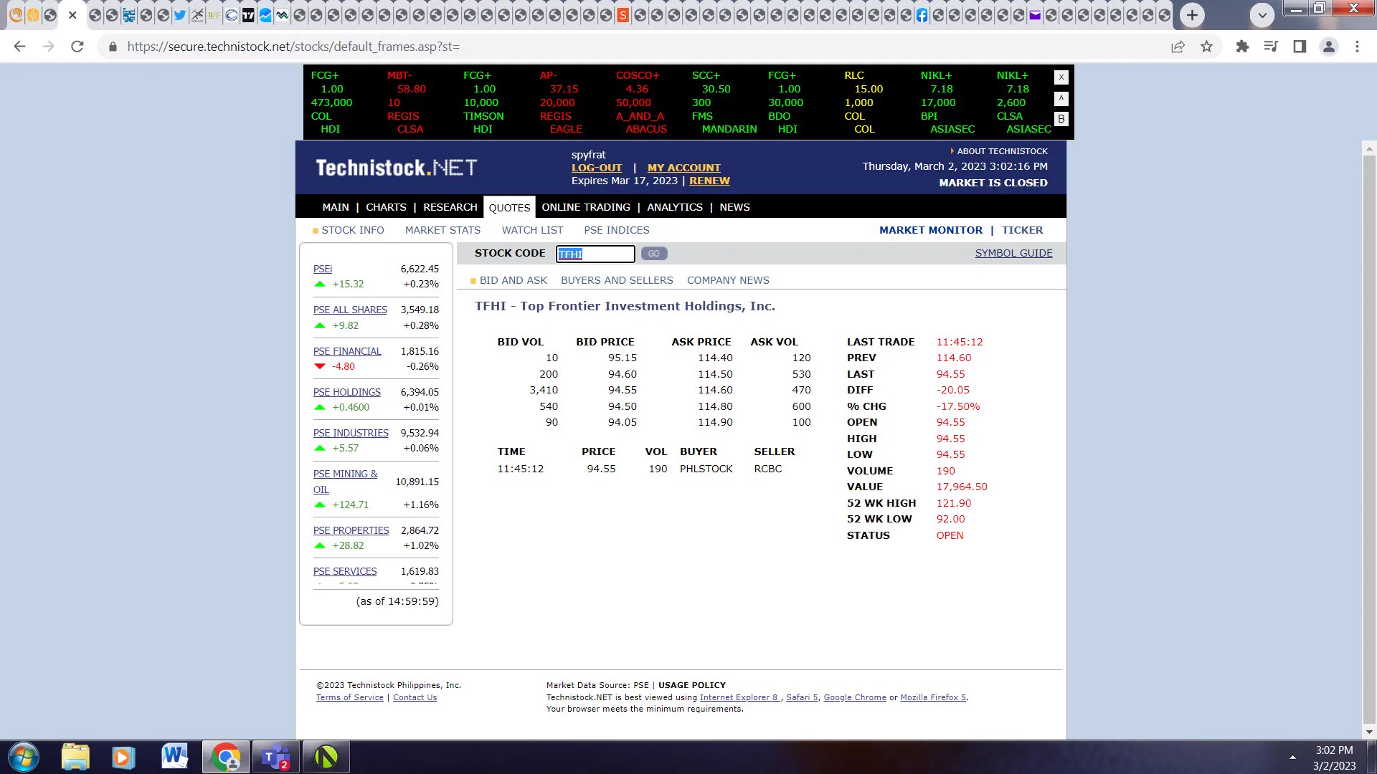
Task: Open the ANALYTICS menu item
Action: coord(675,207)
